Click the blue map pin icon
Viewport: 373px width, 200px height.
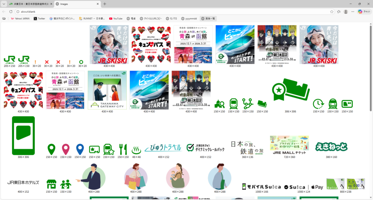click(x=80, y=149)
